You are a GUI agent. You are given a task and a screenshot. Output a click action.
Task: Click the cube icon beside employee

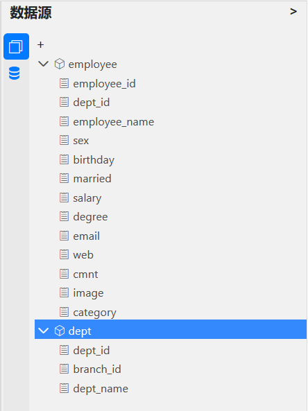tap(60, 64)
